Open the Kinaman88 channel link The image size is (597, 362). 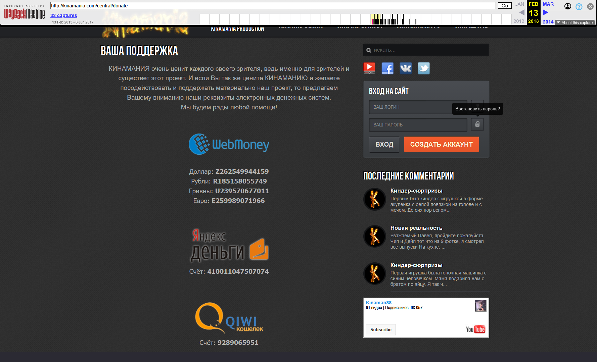tap(379, 303)
